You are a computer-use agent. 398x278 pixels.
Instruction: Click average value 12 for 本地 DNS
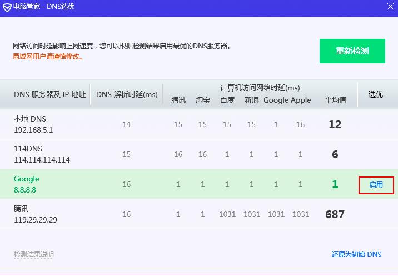(x=335, y=124)
